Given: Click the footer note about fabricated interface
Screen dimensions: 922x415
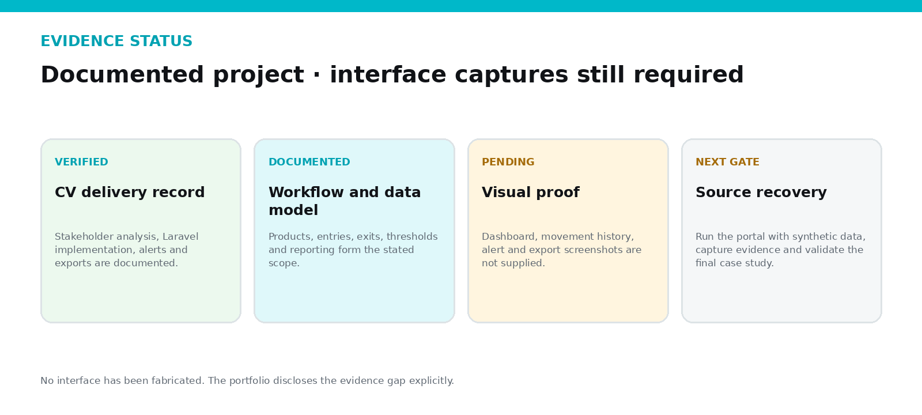Looking at the screenshot, I should tap(247, 381).
